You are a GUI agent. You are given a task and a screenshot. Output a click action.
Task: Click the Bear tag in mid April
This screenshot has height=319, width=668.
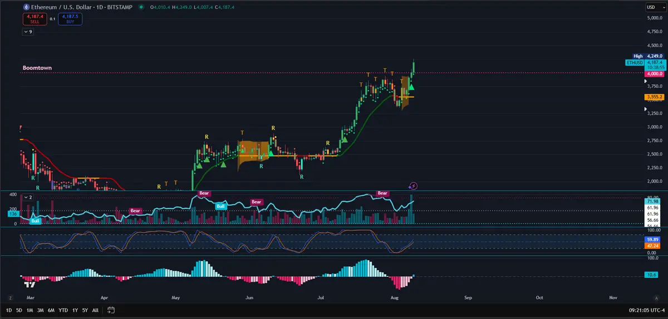click(135, 211)
